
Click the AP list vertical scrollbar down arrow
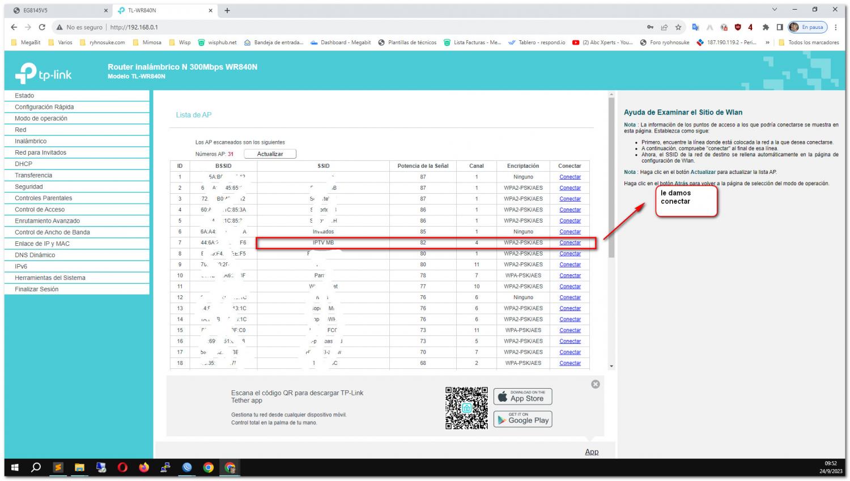pyautogui.click(x=611, y=366)
